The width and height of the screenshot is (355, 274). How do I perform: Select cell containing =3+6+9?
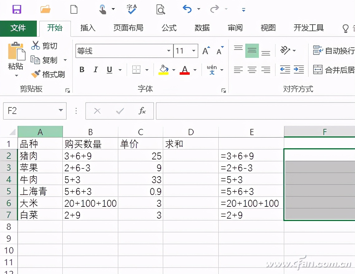click(251, 156)
